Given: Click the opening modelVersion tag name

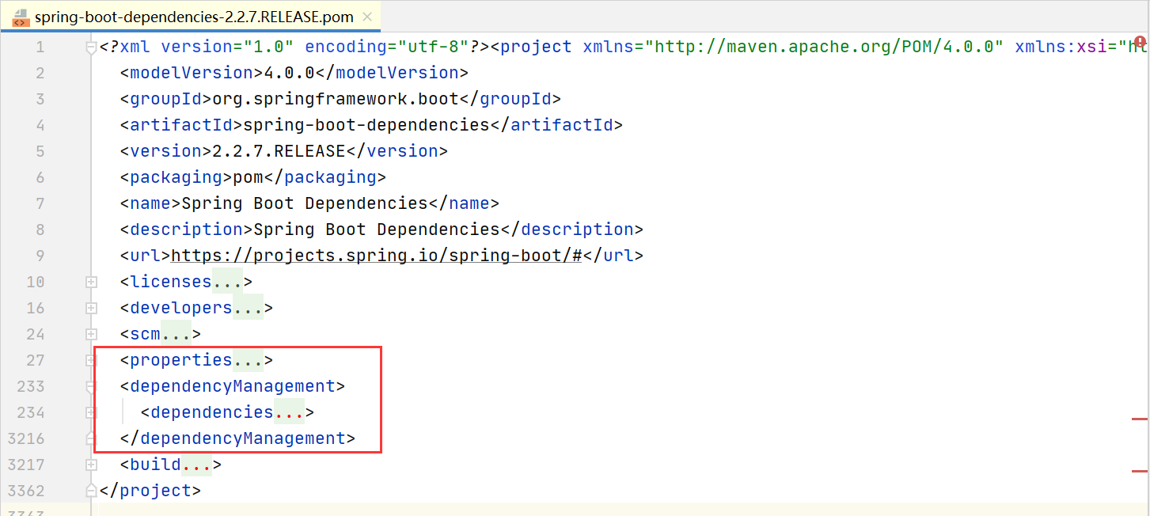Looking at the screenshot, I should 192,74.
